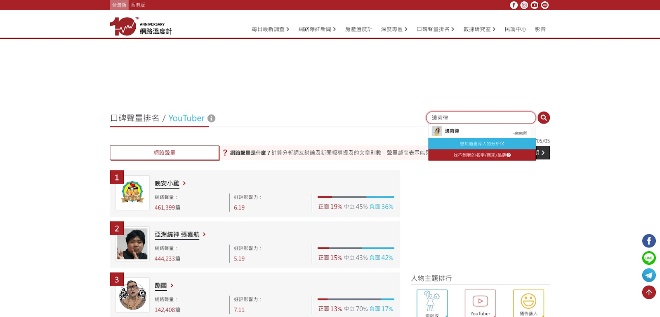Click 想知道更深入的分析 blue link
Viewport: 660px width, 317px height.
[x=482, y=144]
